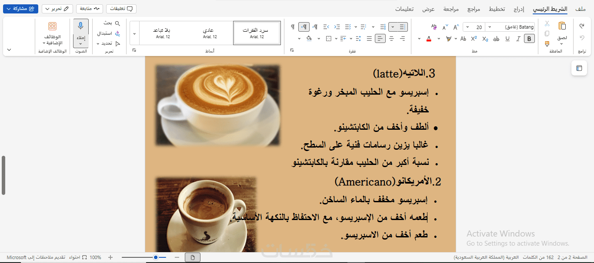Viewport: 594px width, 263px height.
Task: Open the Help (تعليمات) tab
Action: [404, 9]
